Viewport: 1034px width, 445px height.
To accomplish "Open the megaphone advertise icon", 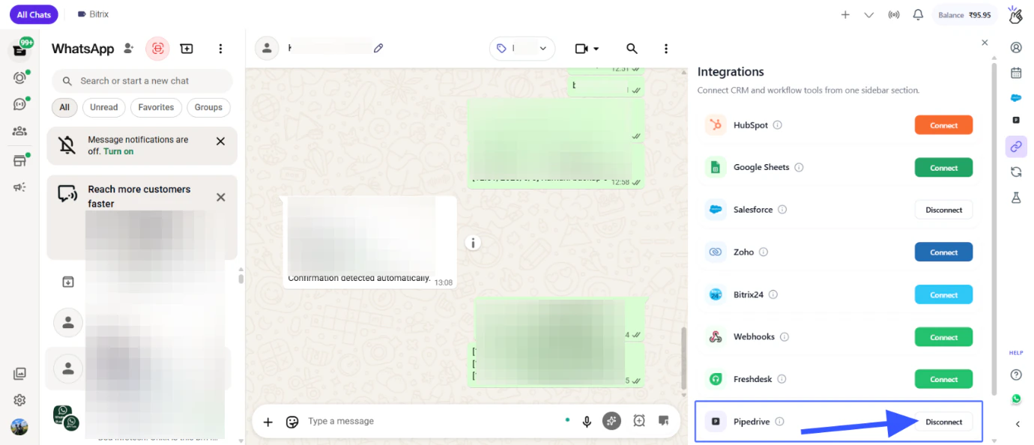I will [x=20, y=187].
